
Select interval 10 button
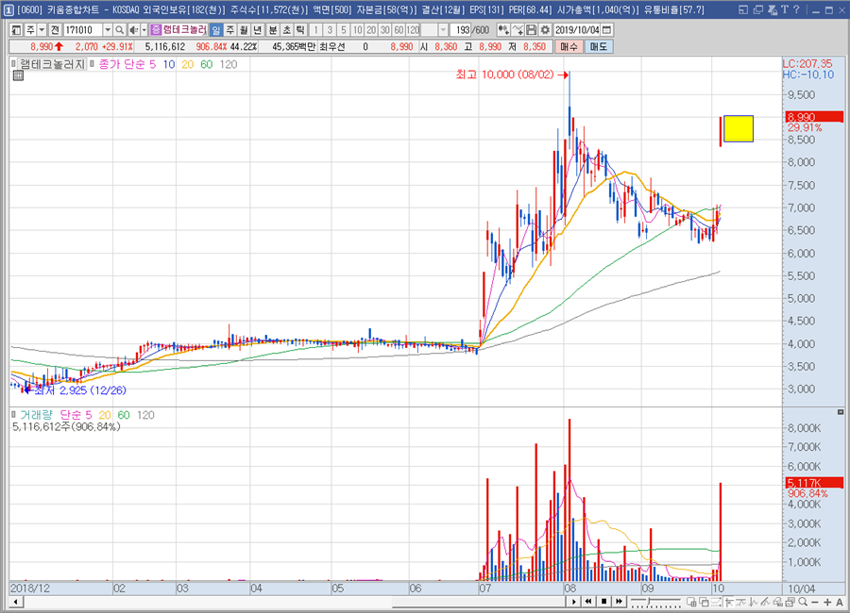(x=357, y=30)
